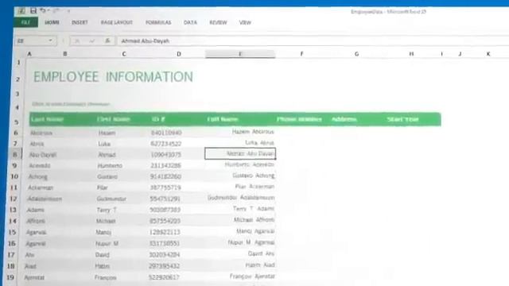Open the VIEW tab

245,22
